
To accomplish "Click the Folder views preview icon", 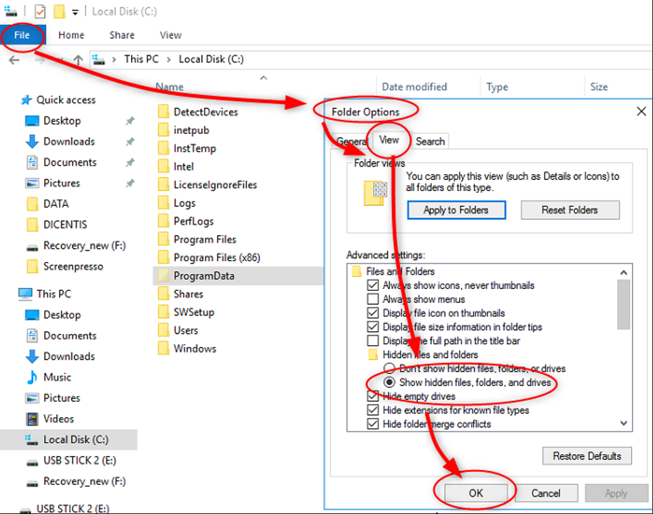I will (376, 193).
